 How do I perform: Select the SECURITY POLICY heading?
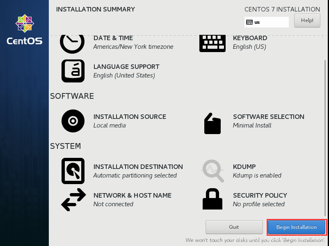[x=260, y=196]
